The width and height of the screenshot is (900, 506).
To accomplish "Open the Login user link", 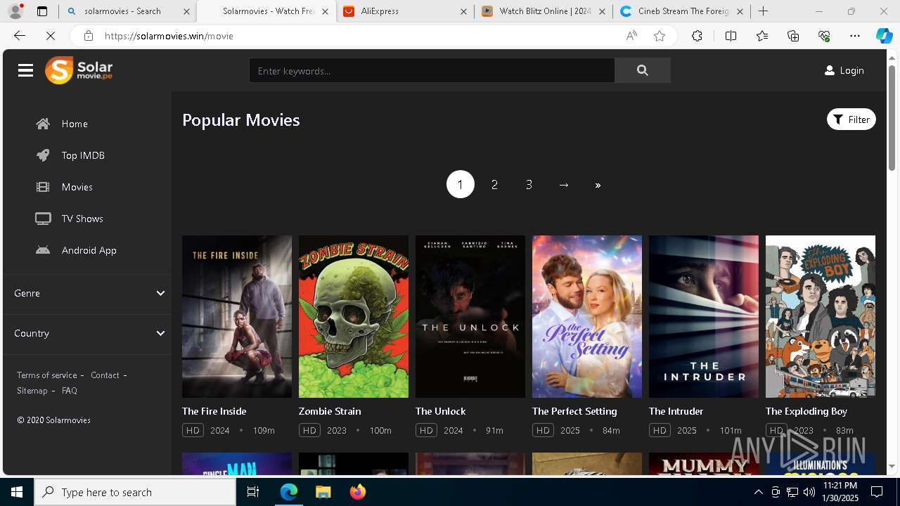I will [x=844, y=70].
